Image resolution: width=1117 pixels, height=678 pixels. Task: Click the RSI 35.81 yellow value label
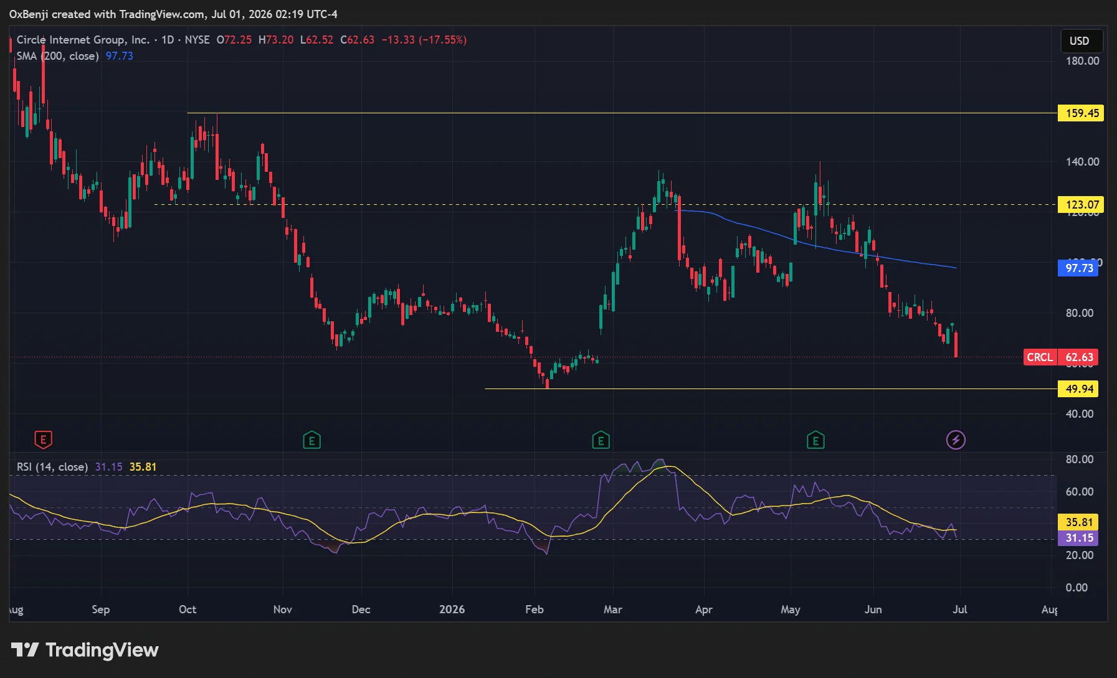click(x=1078, y=522)
